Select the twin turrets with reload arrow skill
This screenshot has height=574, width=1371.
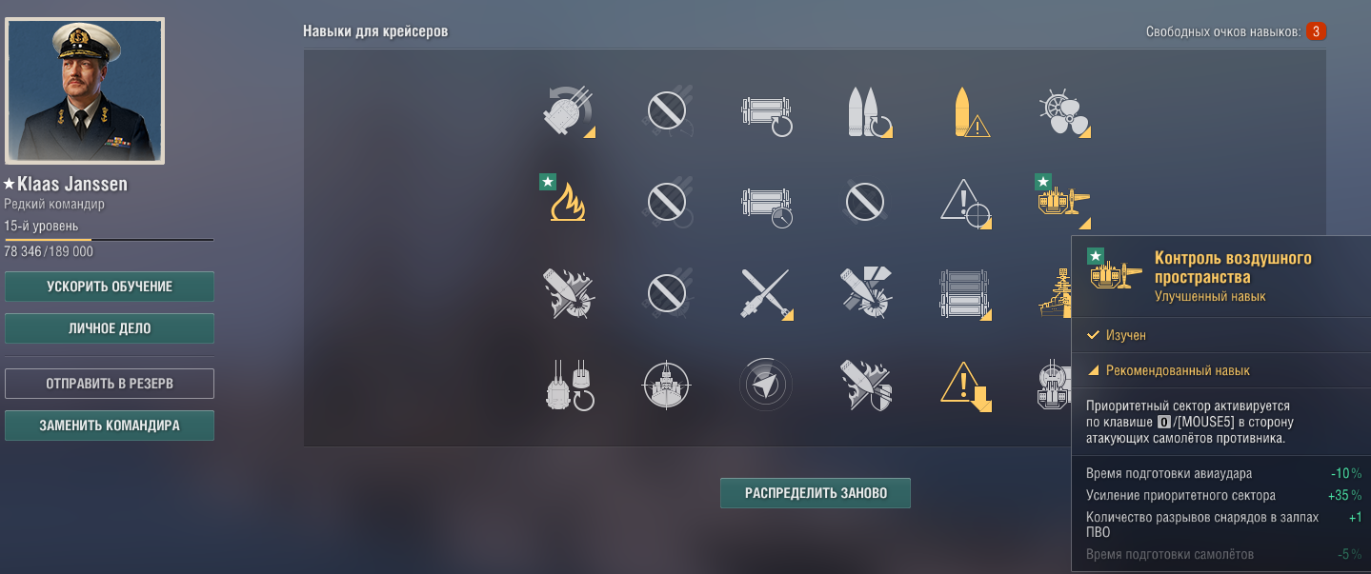[x=570, y=385]
